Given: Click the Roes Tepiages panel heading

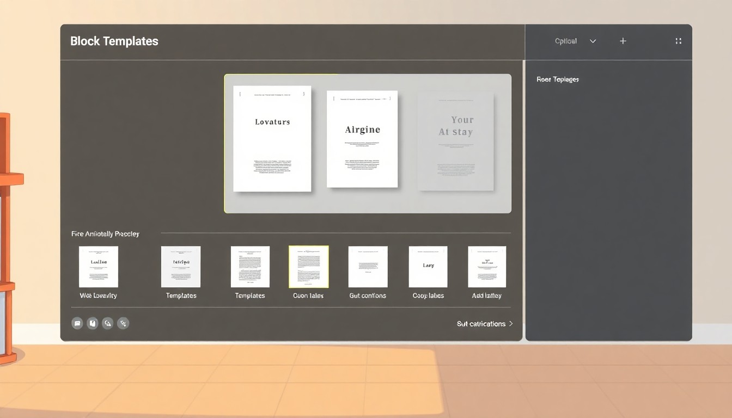Looking at the screenshot, I should click(558, 79).
